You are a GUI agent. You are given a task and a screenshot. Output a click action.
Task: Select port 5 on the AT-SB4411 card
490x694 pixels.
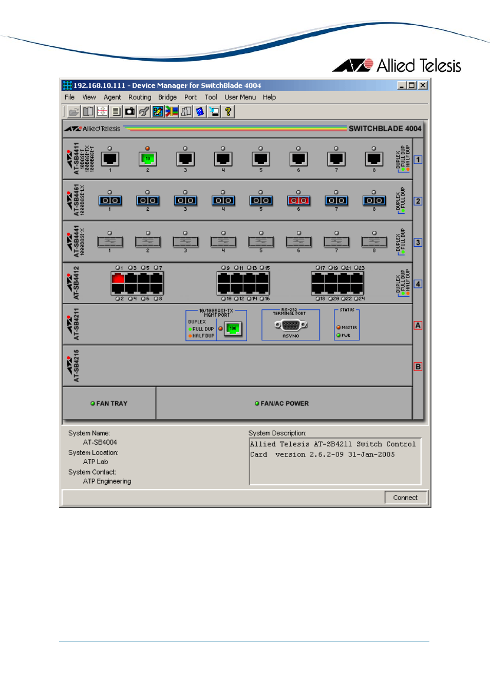point(261,159)
